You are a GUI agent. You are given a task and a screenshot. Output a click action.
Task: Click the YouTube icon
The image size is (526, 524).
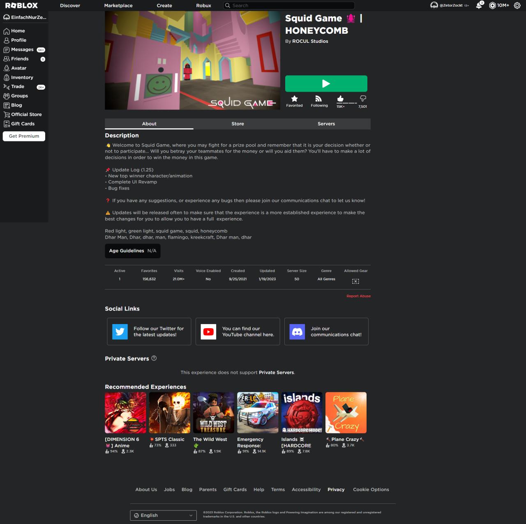point(209,332)
